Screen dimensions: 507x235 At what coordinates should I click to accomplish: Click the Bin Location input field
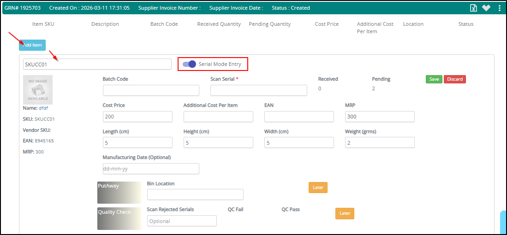195,194
